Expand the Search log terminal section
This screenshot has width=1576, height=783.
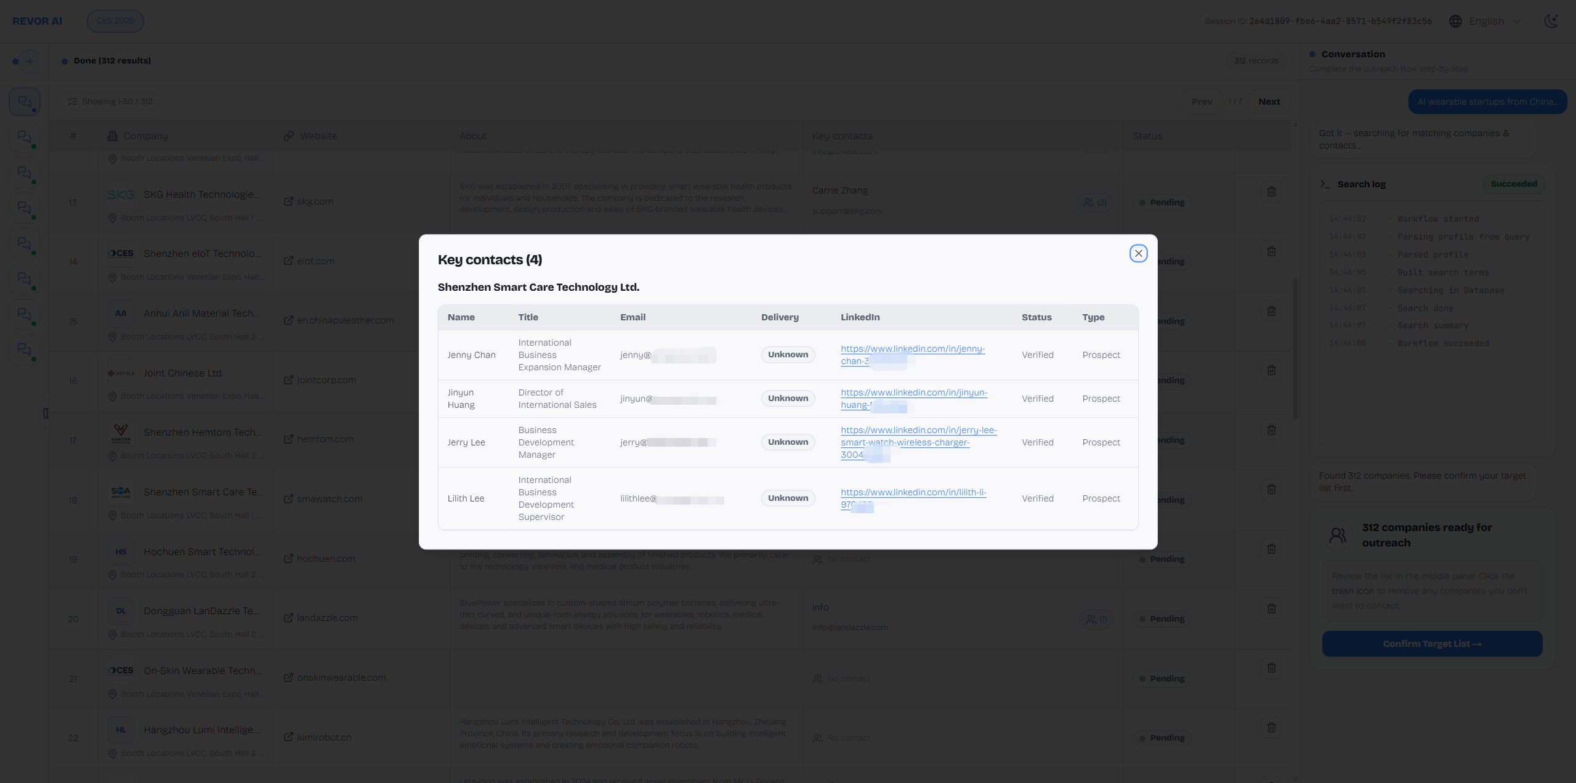point(1361,184)
